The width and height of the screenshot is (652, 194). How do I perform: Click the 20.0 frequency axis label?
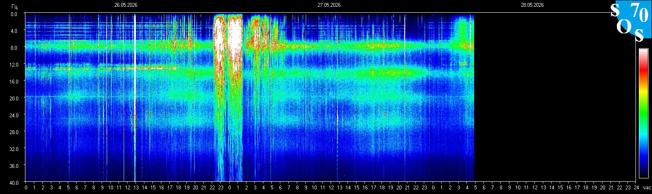[x=13, y=98]
